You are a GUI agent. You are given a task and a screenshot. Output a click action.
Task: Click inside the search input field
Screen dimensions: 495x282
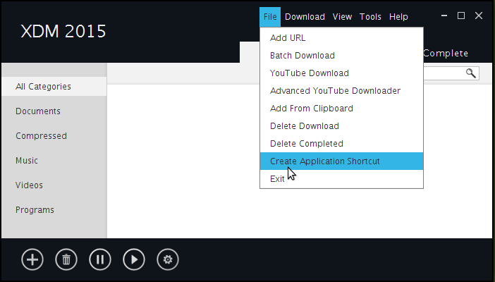444,73
